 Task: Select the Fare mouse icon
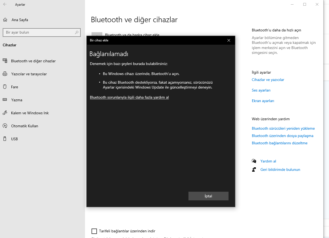[x=5, y=87]
